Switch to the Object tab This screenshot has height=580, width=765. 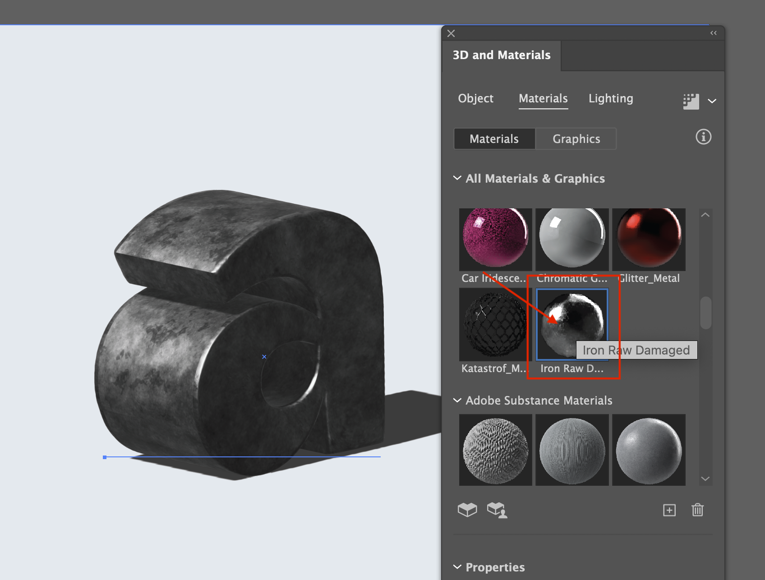[x=475, y=98]
